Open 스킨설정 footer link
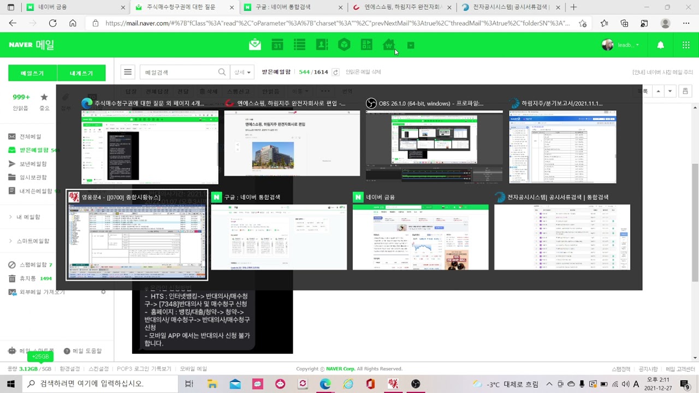This screenshot has width=699, height=393. [99, 369]
